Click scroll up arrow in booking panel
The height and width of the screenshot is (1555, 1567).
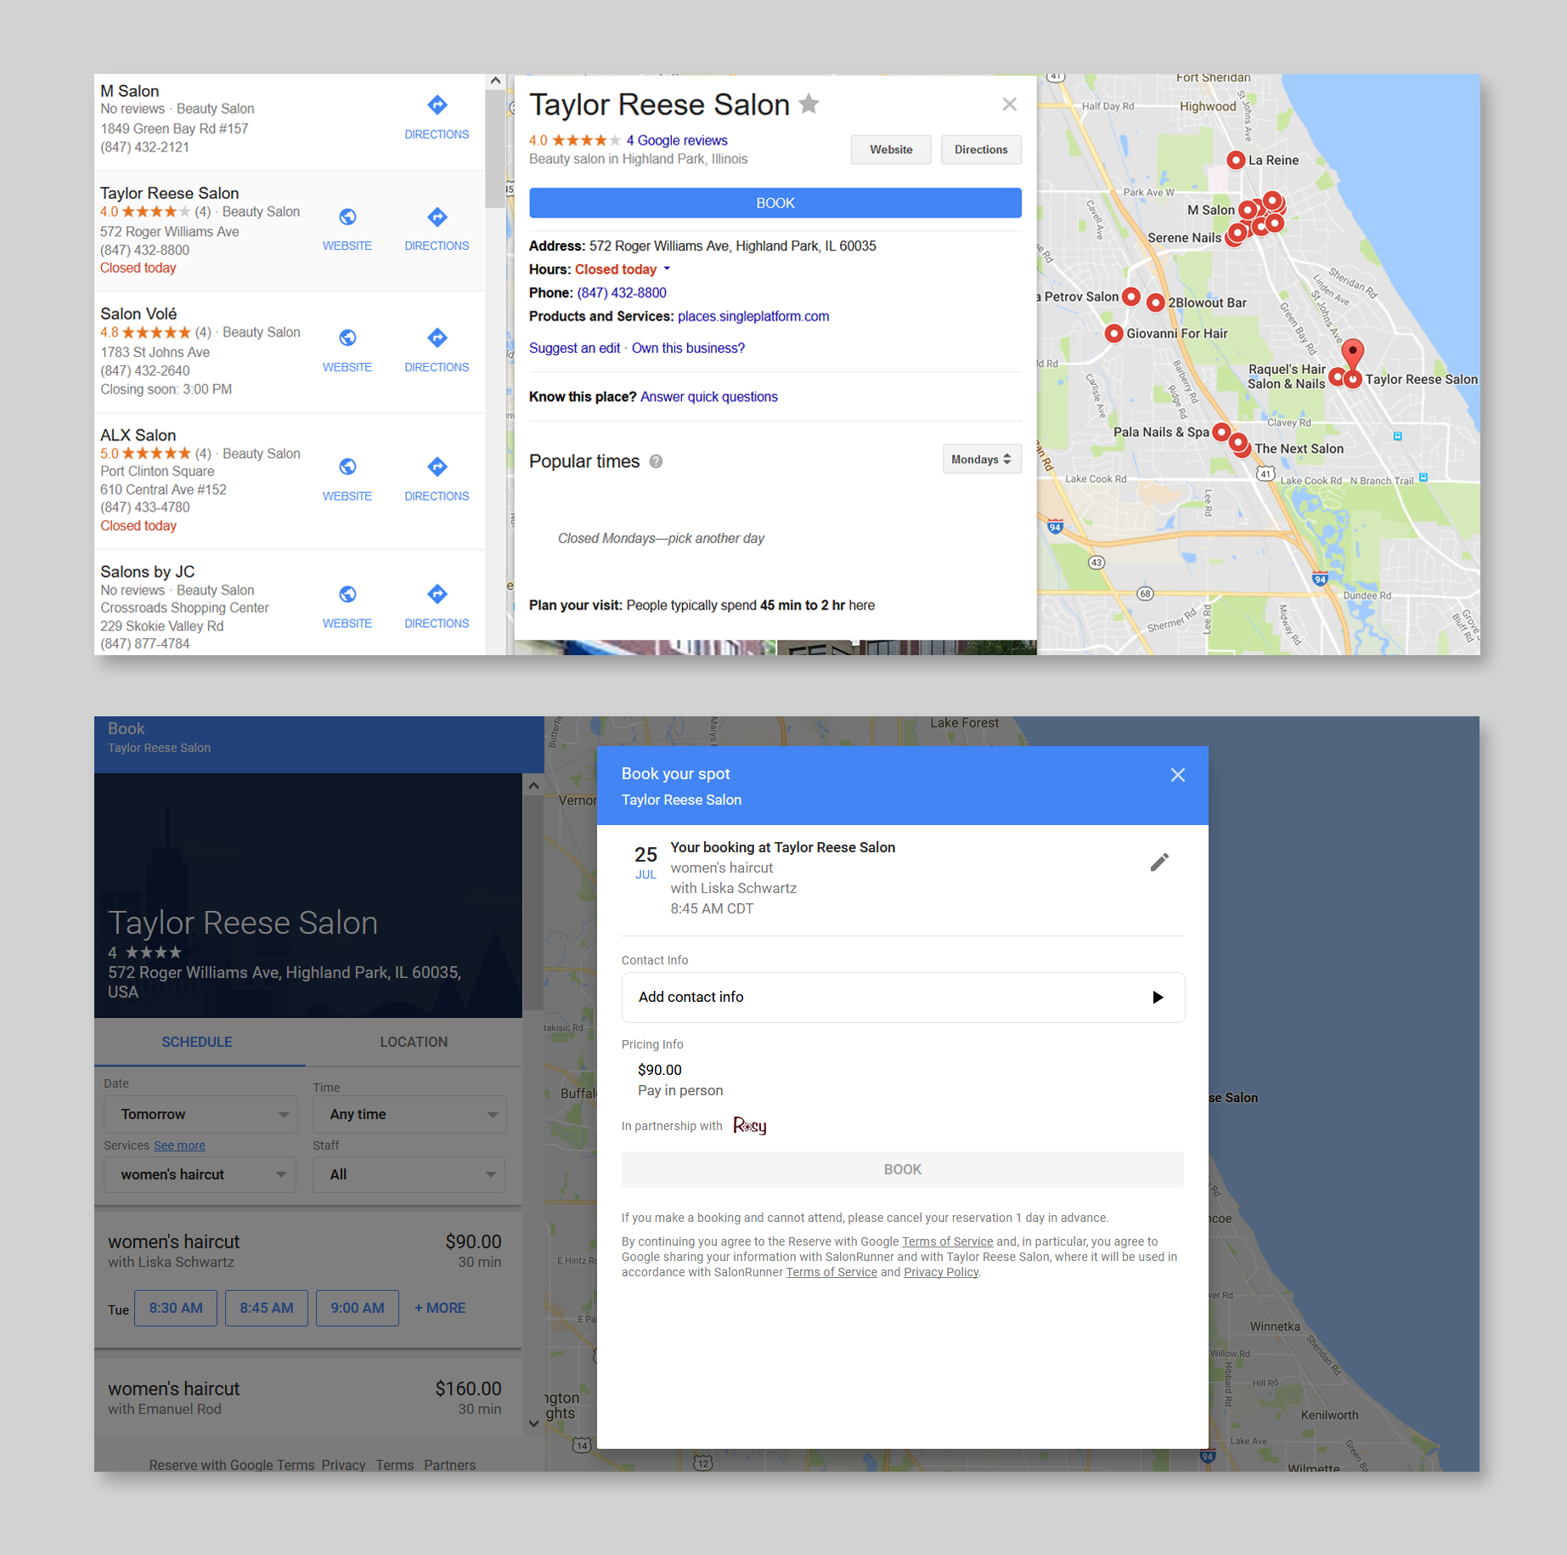533,786
